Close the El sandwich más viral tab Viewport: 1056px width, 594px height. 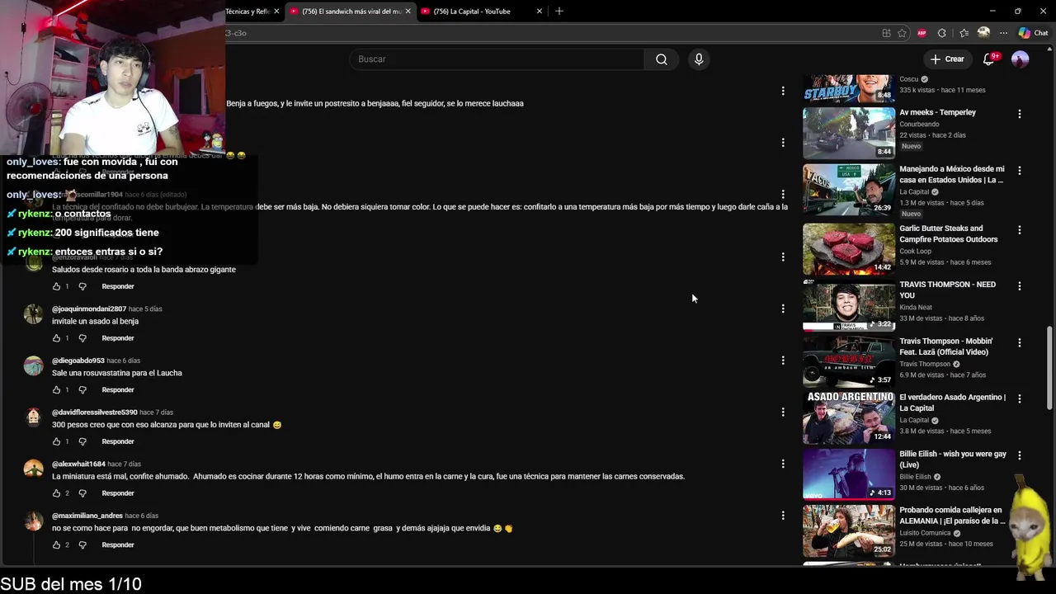[408, 12]
